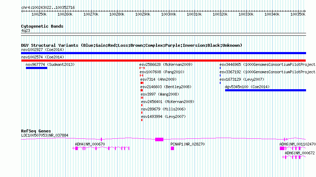Click the red nsv1002574 loss variant bar
This screenshot has height=177, width=316.
pos(163,61)
